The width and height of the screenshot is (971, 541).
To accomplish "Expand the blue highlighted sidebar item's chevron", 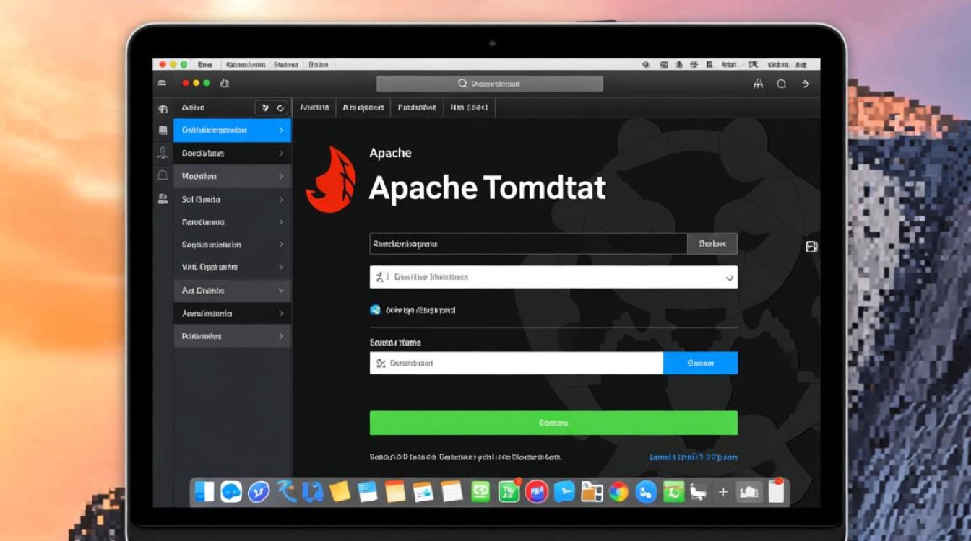I will click(x=281, y=131).
